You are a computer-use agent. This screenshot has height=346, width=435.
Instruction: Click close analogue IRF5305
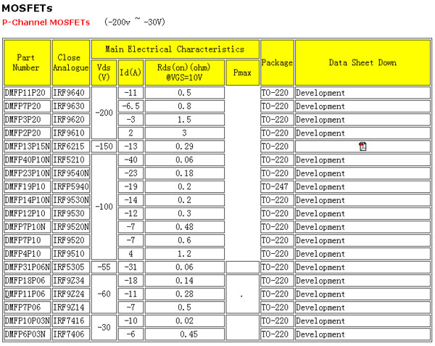(69, 267)
